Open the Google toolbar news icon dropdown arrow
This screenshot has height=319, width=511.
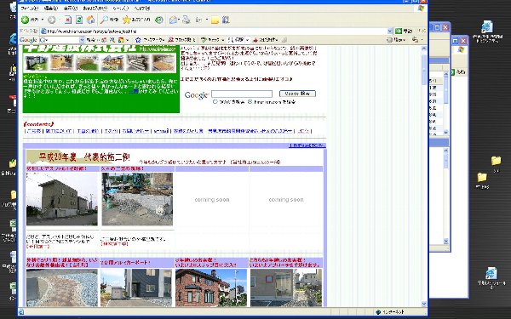click(x=127, y=40)
